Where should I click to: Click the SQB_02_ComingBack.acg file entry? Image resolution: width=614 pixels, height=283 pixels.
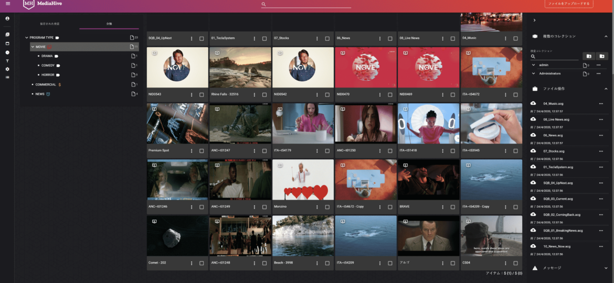click(562, 214)
